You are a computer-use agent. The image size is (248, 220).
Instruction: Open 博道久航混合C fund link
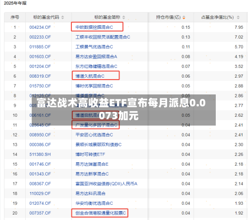[x=90, y=76]
